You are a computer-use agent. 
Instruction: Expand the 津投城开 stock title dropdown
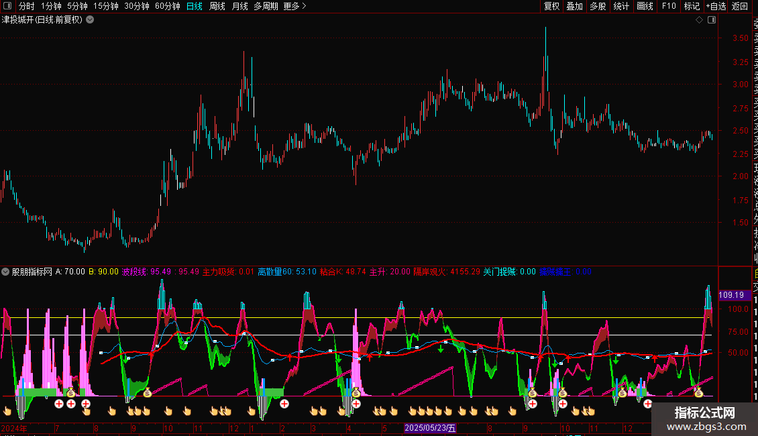click(x=90, y=20)
